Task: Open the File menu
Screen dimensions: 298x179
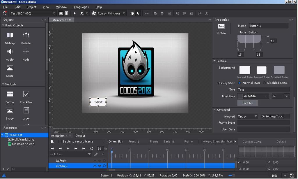Action: coord(5,7)
